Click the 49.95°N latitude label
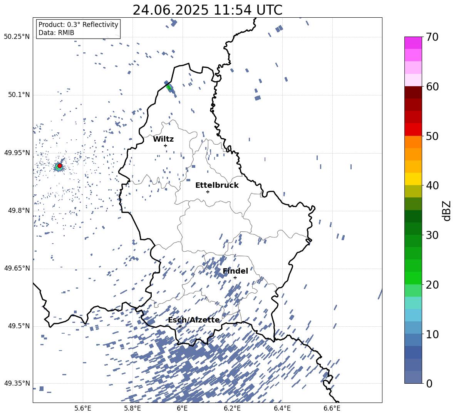The width and height of the screenshot is (456, 416). (17, 153)
